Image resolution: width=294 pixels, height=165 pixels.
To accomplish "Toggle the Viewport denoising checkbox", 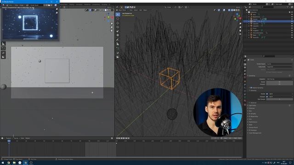I will pyautogui.click(x=267, y=97).
